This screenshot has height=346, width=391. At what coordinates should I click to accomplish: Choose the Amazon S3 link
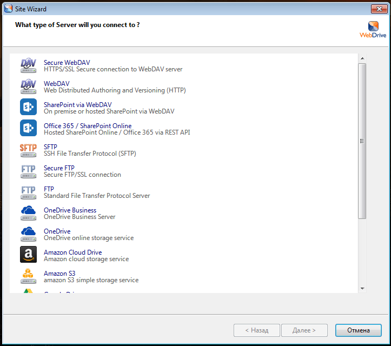[x=59, y=273]
